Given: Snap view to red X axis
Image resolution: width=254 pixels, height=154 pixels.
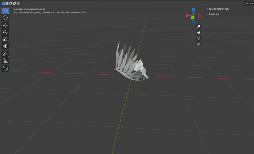Looking at the screenshot, I should coord(187,16).
